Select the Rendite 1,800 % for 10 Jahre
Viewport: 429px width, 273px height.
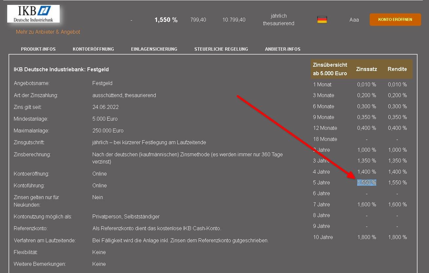(x=397, y=237)
